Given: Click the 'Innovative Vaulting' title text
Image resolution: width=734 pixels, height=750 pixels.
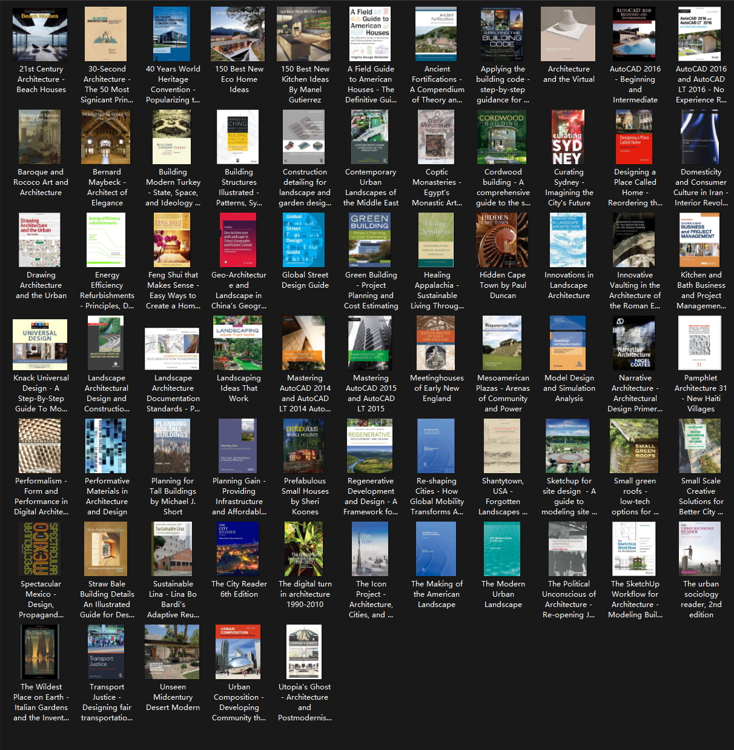Looking at the screenshot, I should 635,290.
